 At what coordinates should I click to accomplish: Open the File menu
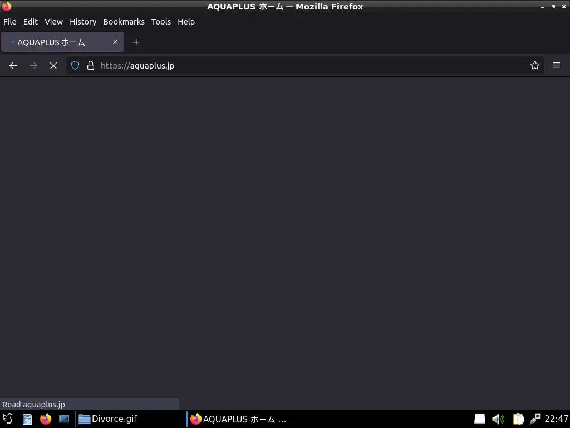[x=10, y=22]
